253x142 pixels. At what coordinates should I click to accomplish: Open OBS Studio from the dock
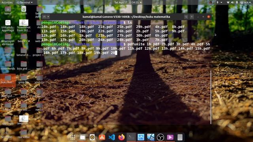pyautogui.click(x=160, y=137)
